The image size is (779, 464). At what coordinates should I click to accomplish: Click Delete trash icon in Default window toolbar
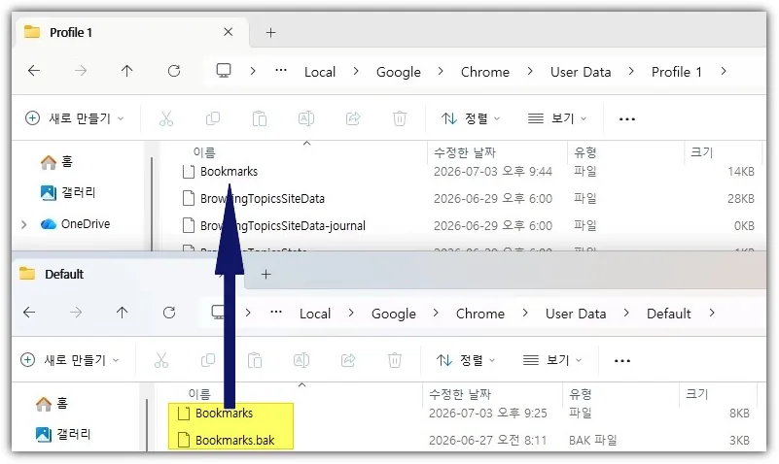[395, 360]
